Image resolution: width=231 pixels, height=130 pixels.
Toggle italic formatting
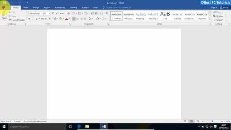pos(33,19)
